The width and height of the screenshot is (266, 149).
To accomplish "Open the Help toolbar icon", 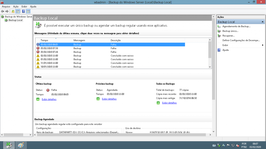I will click(x=23, y=11).
